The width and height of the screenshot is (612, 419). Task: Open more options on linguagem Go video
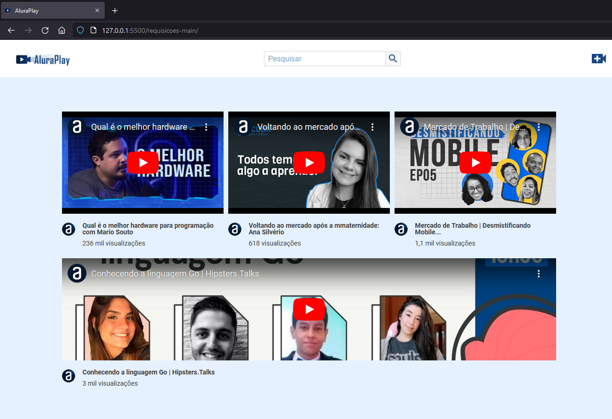[539, 274]
